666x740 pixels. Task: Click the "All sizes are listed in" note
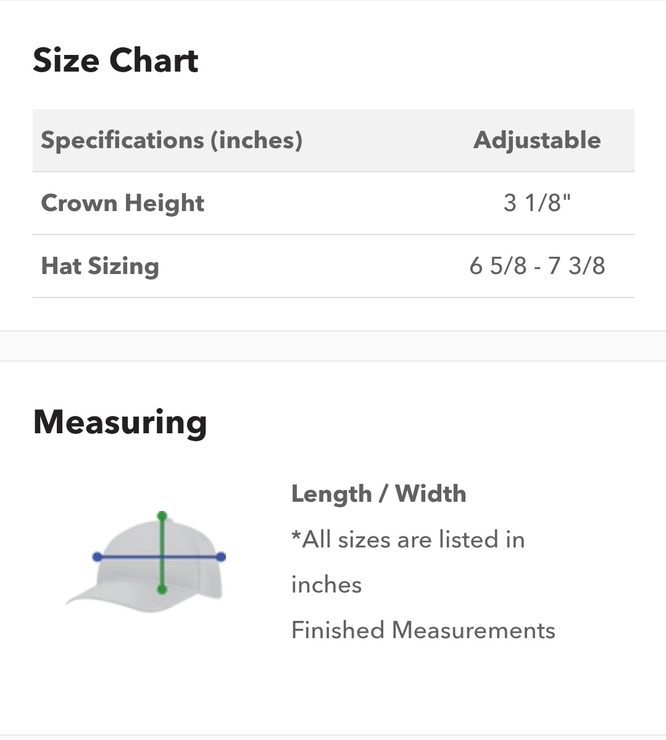coord(408,539)
